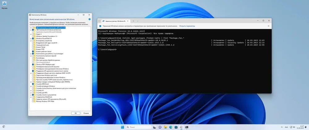
Task: Open Task View from the taskbar
Action: click(155, 127)
